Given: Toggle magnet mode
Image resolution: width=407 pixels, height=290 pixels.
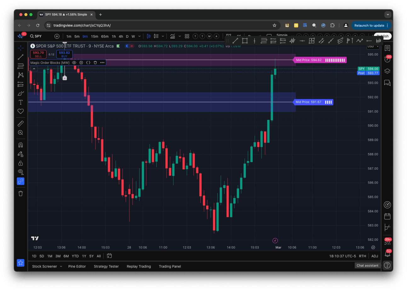Looking at the screenshot, I should 20,145.
